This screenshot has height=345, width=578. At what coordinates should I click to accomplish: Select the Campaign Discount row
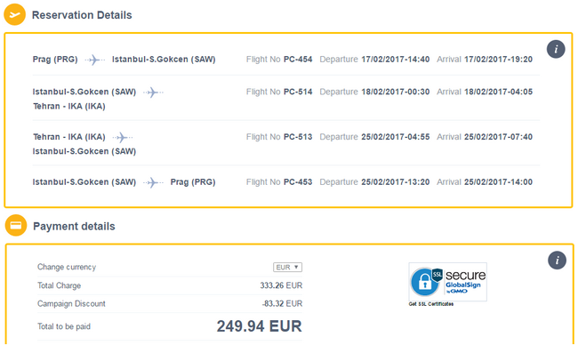pos(170,304)
